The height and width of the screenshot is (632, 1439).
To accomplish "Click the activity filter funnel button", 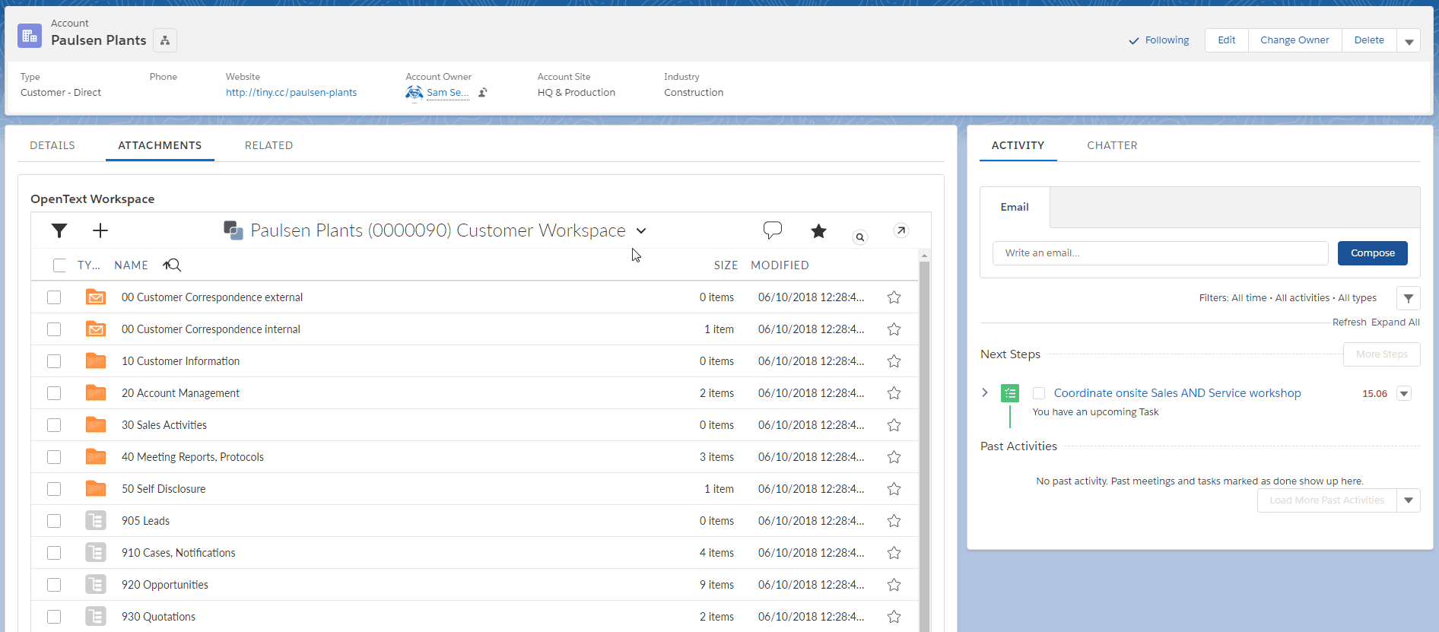I will click(1409, 298).
